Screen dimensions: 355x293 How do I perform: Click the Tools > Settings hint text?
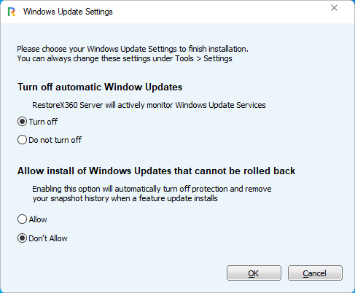click(x=203, y=58)
